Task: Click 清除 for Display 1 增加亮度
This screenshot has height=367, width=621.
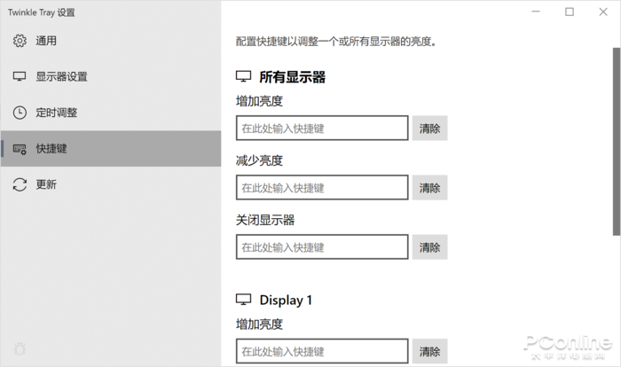Action: (x=430, y=351)
